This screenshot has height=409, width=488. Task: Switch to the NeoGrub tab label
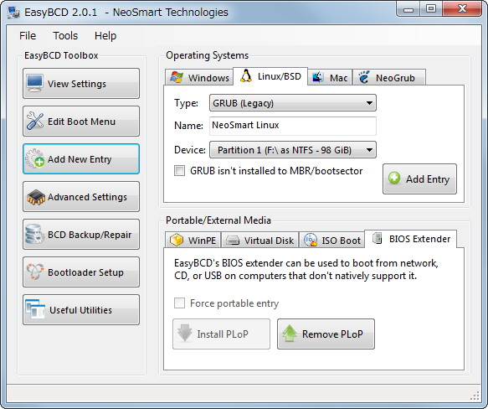pos(395,78)
